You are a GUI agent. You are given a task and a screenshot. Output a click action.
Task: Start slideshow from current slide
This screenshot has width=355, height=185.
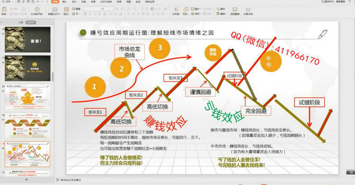(x=37, y=9)
